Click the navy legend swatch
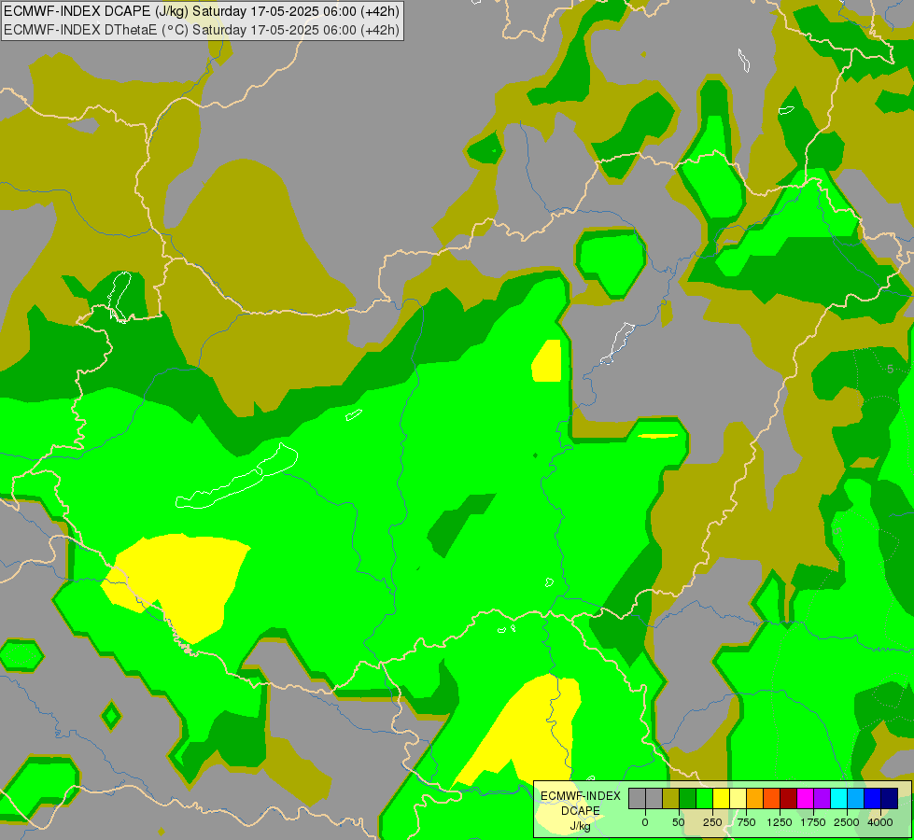This screenshot has height=840, width=914. pyautogui.click(x=890, y=798)
